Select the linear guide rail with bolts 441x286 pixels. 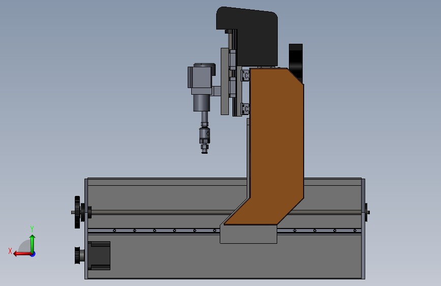(153, 231)
